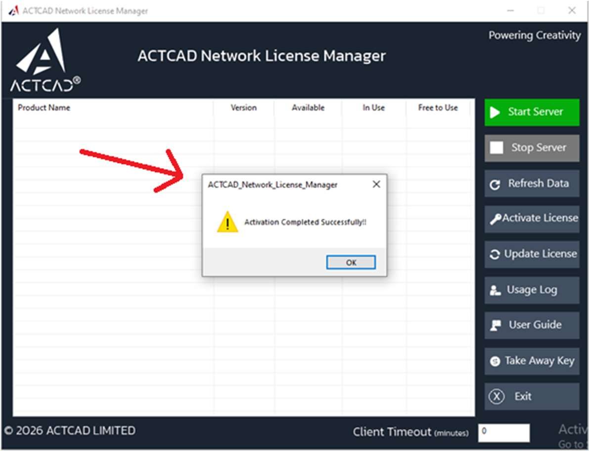The width and height of the screenshot is (589, 451).
Task: Open the User Guide
Action: point(532,325)
